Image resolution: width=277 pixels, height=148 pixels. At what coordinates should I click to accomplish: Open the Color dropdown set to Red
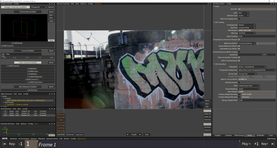click(243, 13)
